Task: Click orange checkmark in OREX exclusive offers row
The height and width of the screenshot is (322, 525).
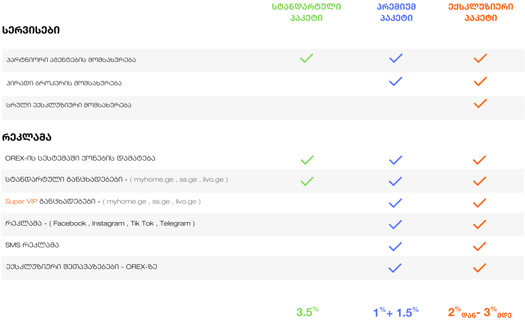Action: 479,268
